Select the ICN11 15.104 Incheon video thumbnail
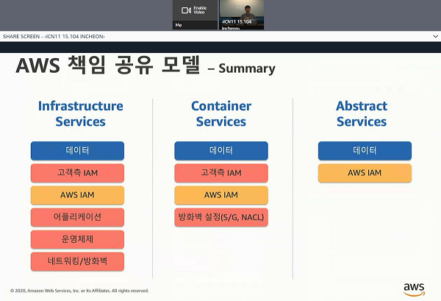The width and height of the screenshot is (441, 301). (242, 15)
